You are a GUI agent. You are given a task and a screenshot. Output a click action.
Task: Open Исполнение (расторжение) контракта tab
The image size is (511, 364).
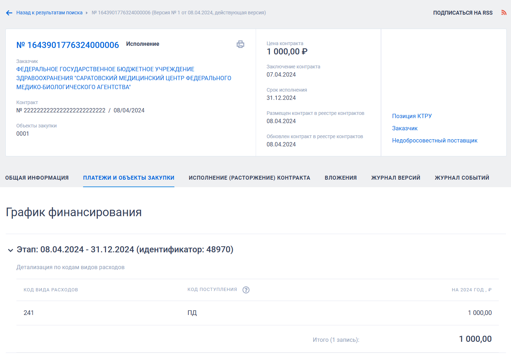pos(250,178)
